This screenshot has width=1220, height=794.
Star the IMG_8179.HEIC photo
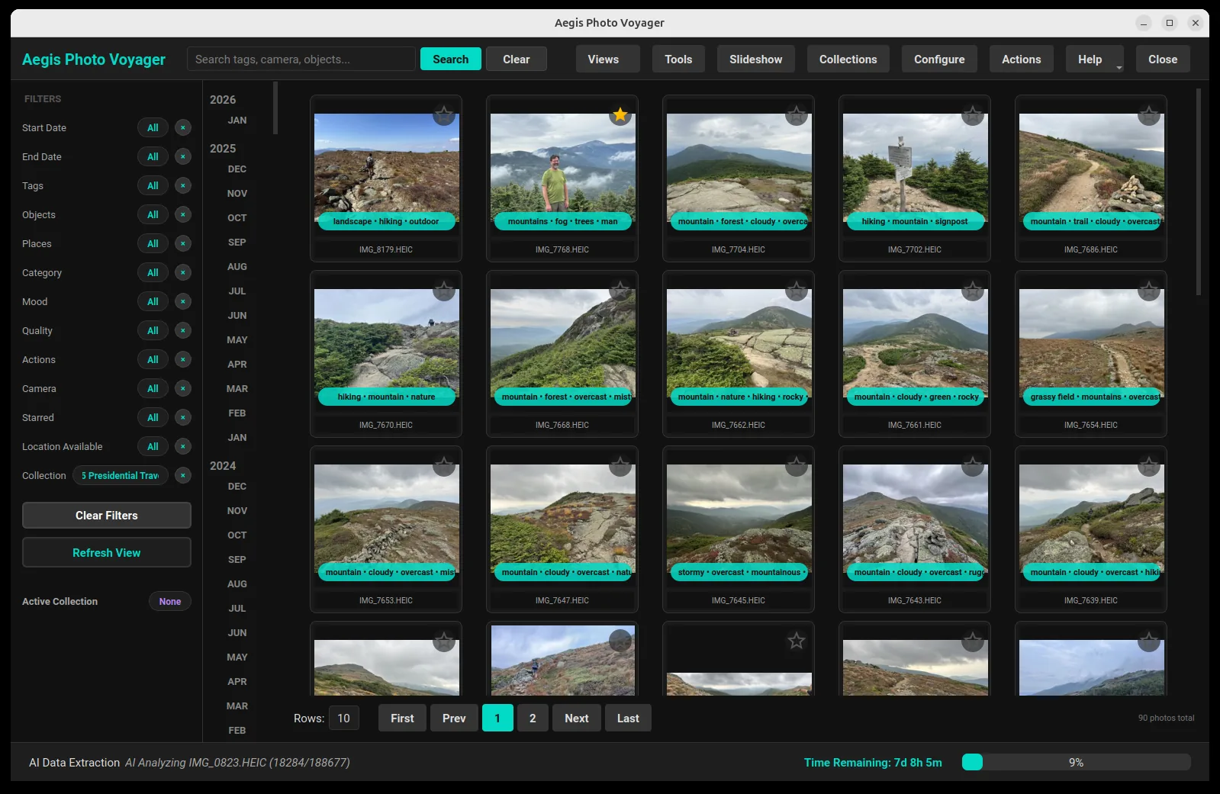(444, 115)
